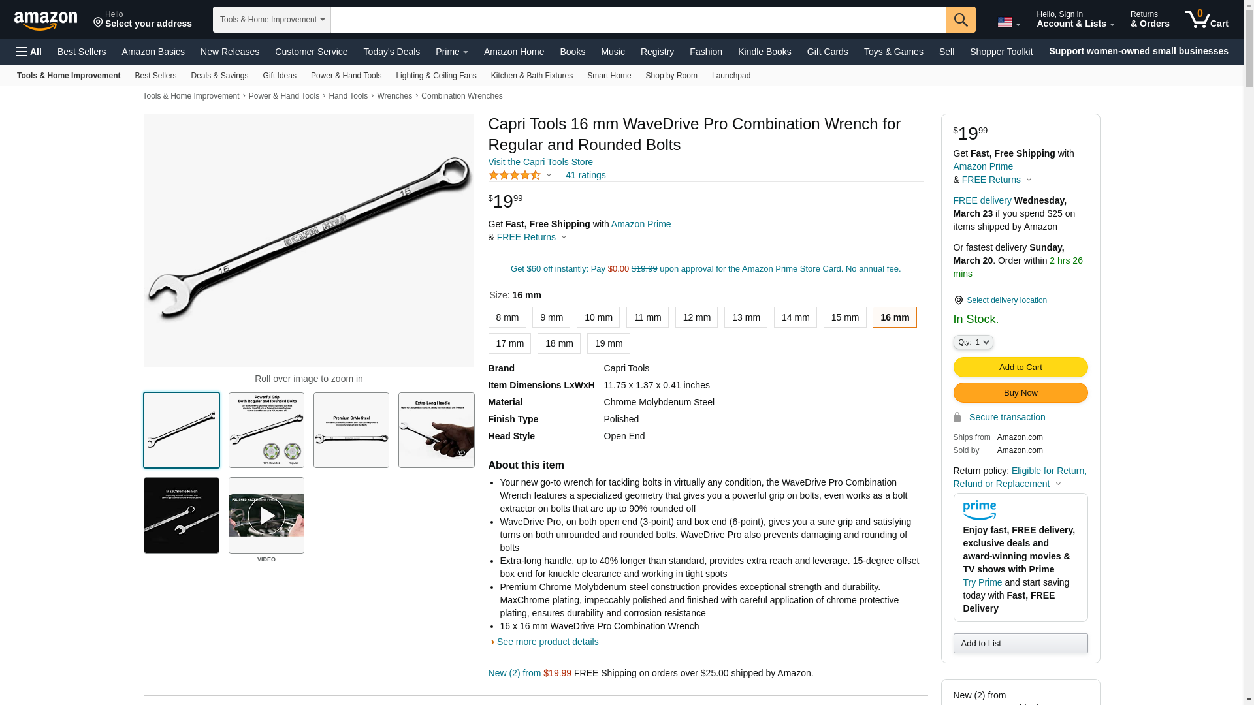Open the All hamburger menu
The width and height of the screenshot is (1254, 705).
(x=29, y=52)
